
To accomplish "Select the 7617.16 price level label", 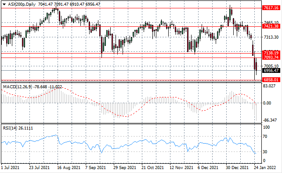I will pos(271,8).
